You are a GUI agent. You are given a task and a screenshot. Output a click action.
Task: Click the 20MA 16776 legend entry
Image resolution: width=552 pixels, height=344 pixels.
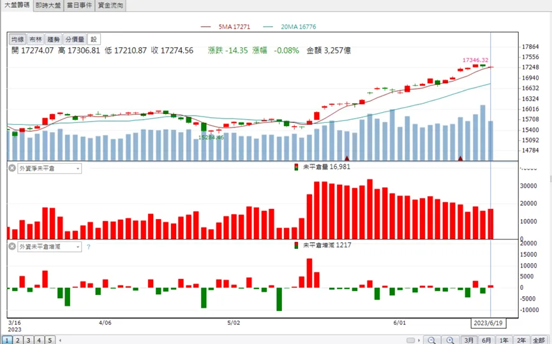click(x=289, y=27)
